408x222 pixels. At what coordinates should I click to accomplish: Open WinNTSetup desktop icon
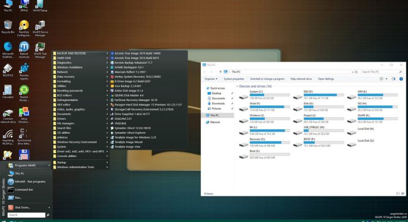pos(40,6)
